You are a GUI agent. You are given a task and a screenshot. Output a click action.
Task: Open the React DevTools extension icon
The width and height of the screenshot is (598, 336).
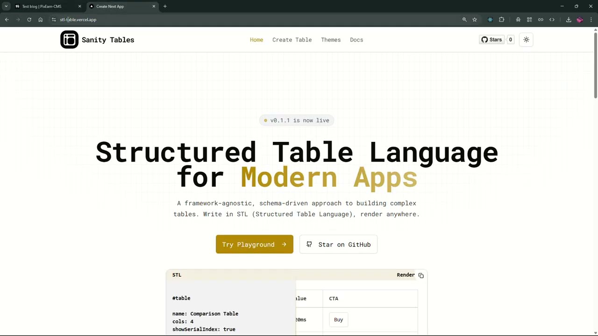coord(490,20)
